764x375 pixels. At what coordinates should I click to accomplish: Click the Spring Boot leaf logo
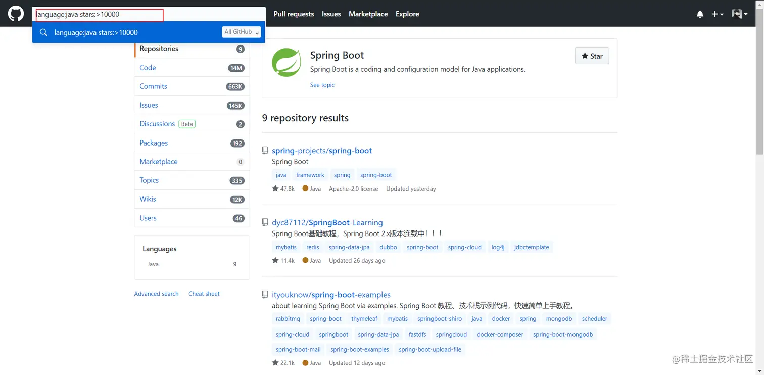tap(287, 62)
